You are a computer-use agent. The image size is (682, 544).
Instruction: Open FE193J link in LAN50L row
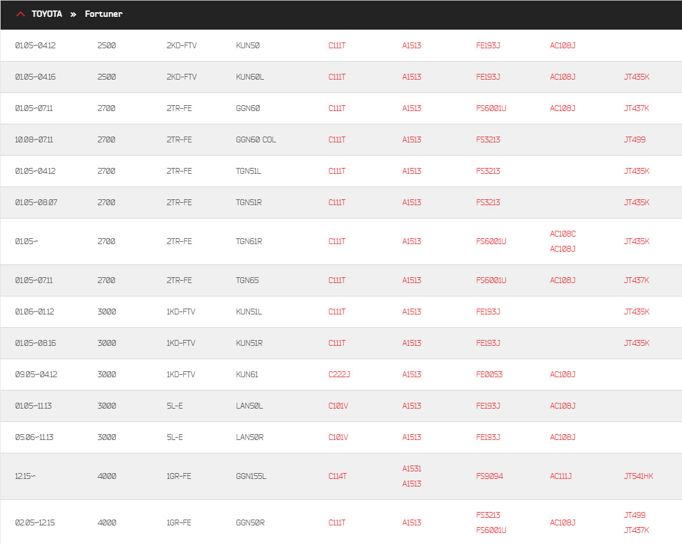[x=488, y=406]
